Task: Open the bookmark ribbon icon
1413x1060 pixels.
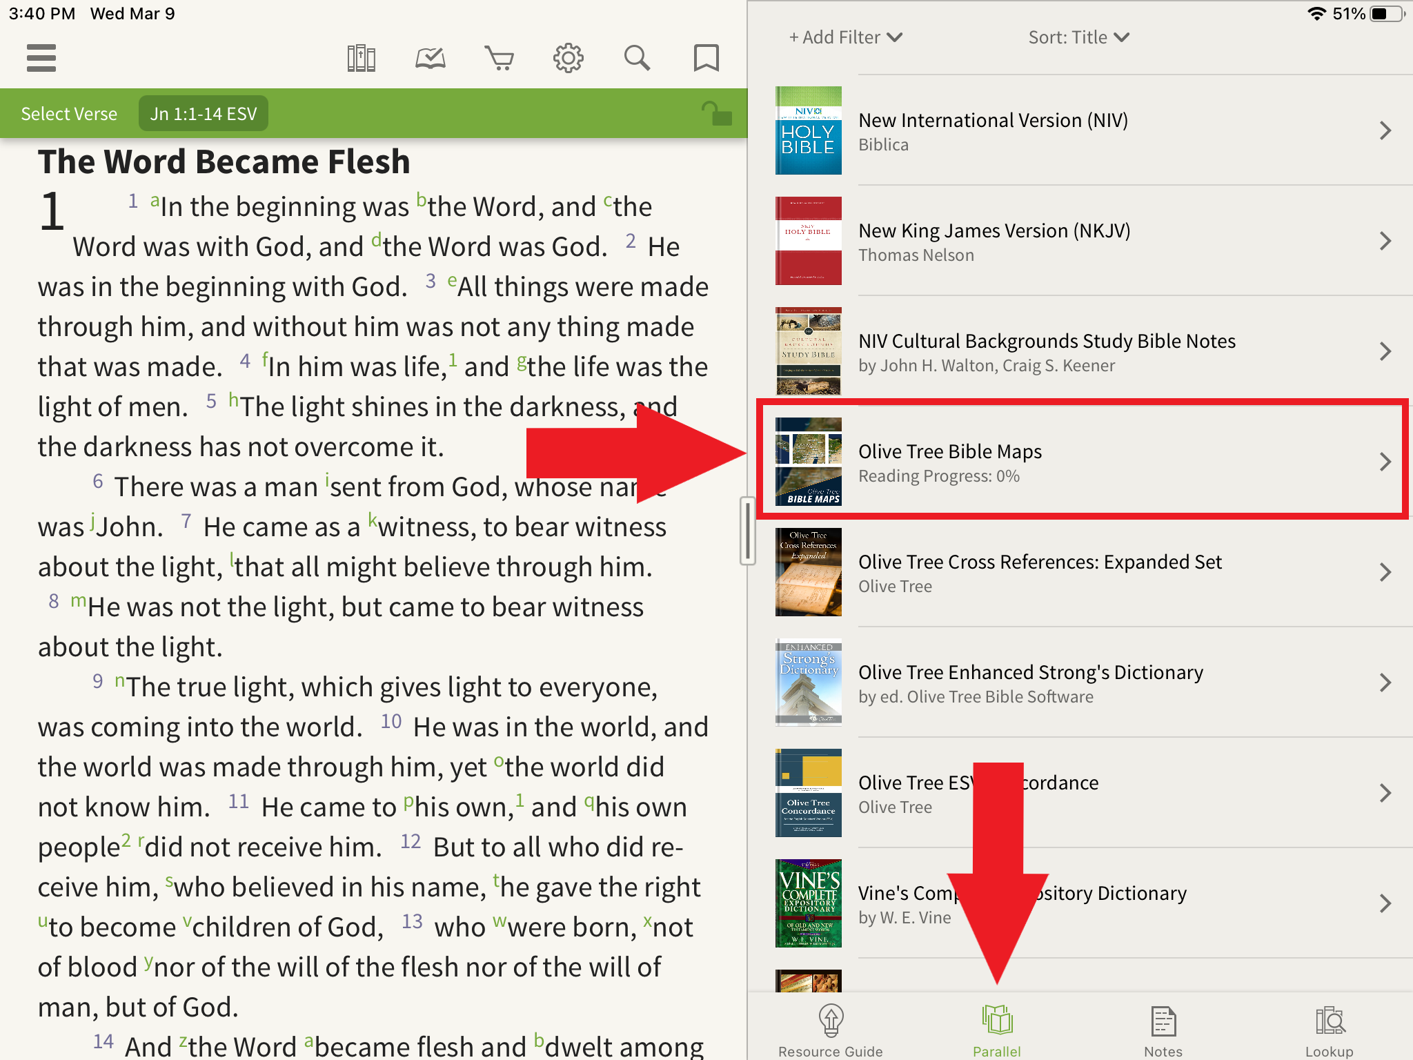Action: point(706,58)
